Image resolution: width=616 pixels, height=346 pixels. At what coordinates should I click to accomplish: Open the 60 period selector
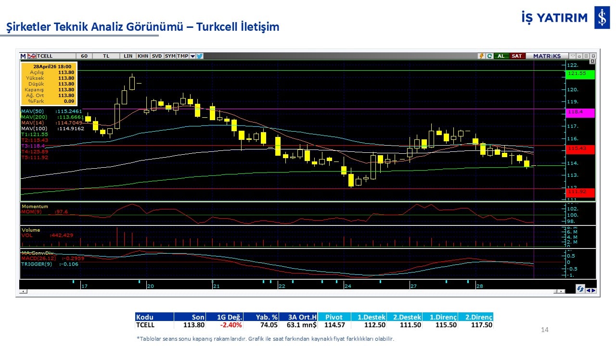coord(84,56)
